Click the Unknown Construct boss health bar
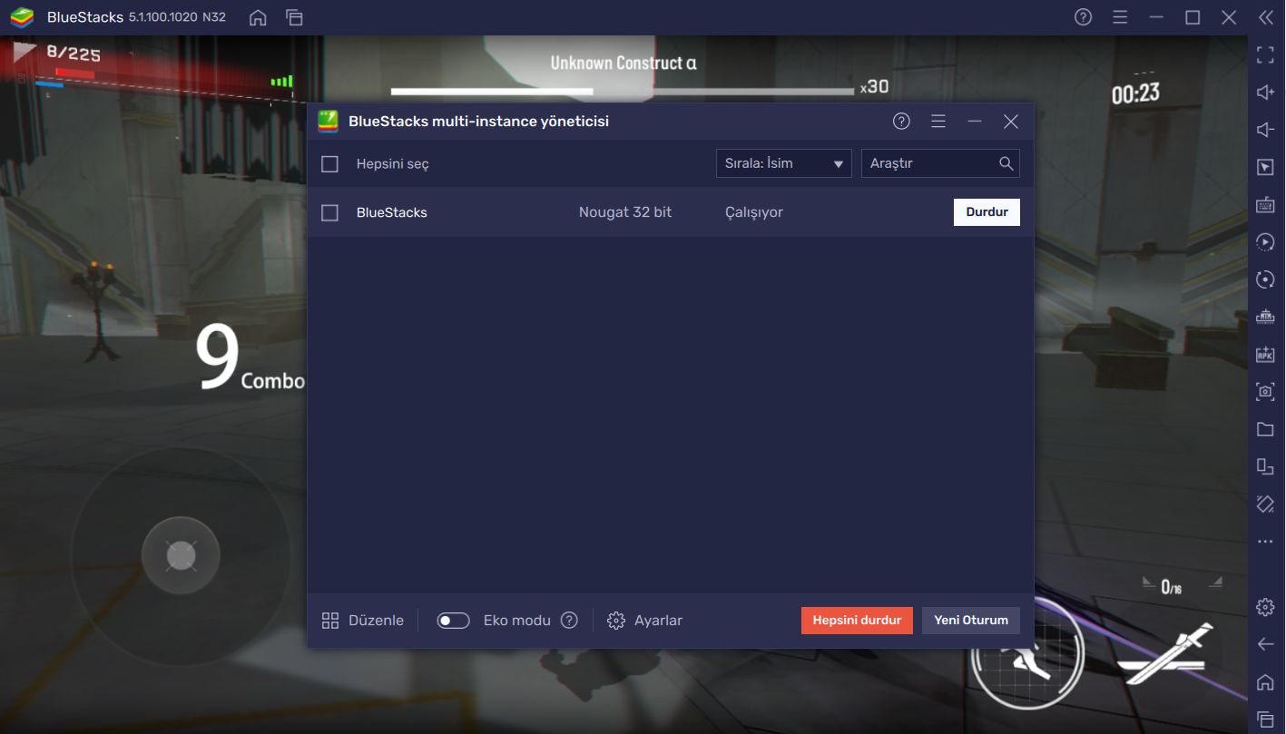Viewport: 1286px width, 734px height. point(623,91)
